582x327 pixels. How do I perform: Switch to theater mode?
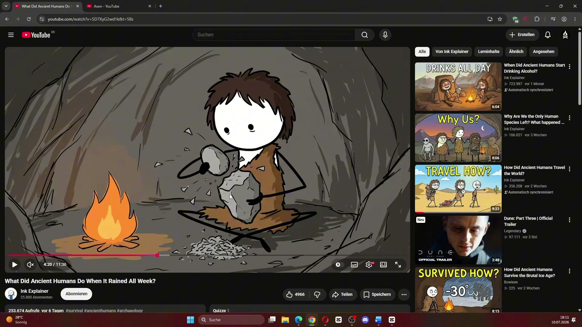pos(383,265)
